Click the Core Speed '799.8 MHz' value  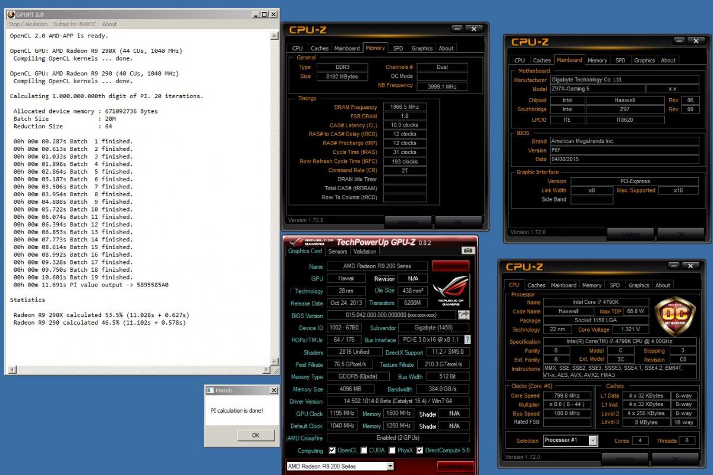(566, 395)
